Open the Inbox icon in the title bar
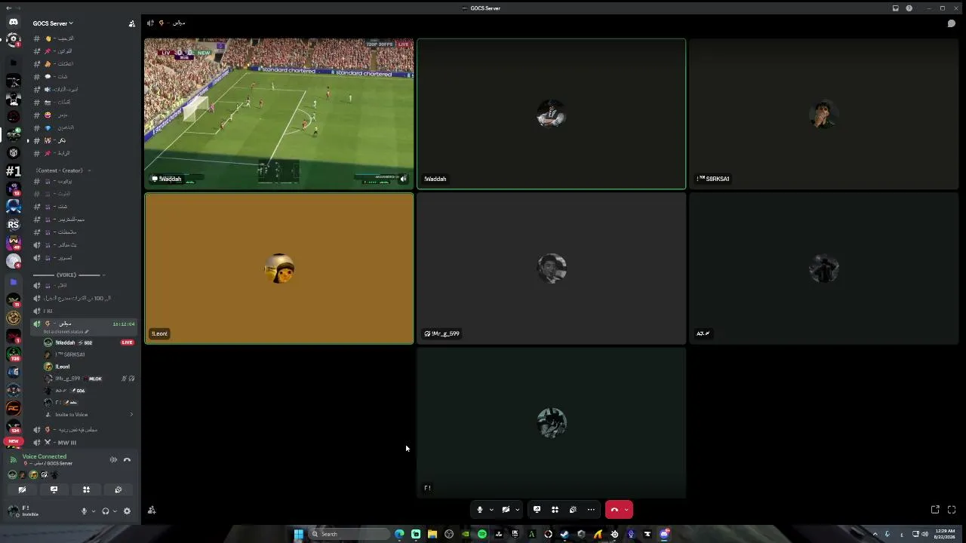This screenshot has height=543, width=966. click(895, 8)
